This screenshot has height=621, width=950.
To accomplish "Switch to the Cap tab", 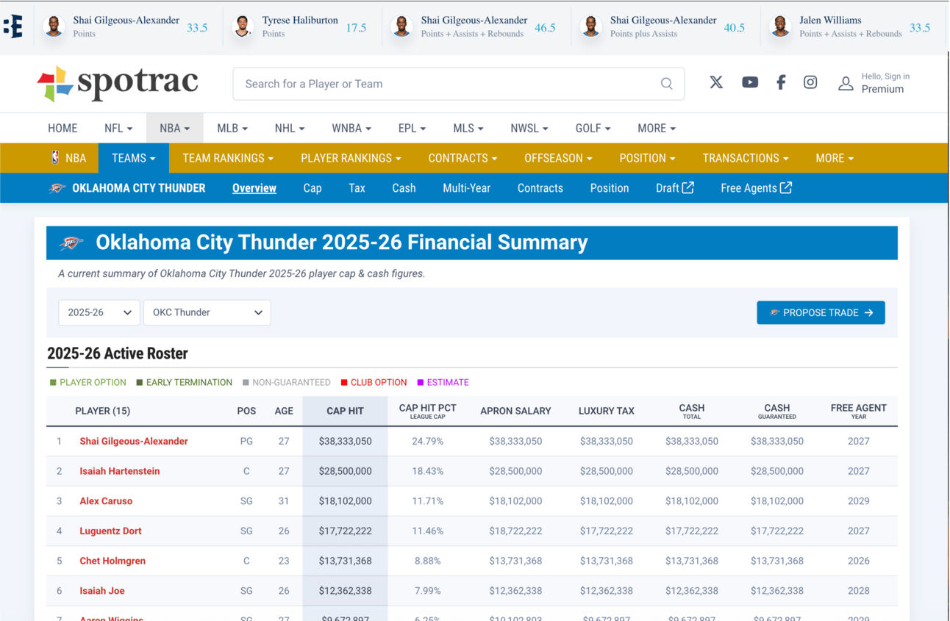I will [x=312, y=188].
